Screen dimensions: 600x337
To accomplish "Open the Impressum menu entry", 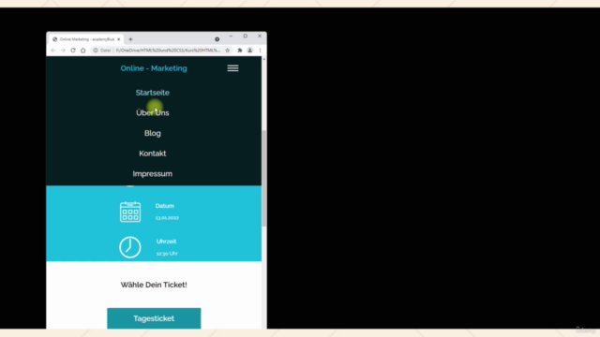I will (152, 173).
